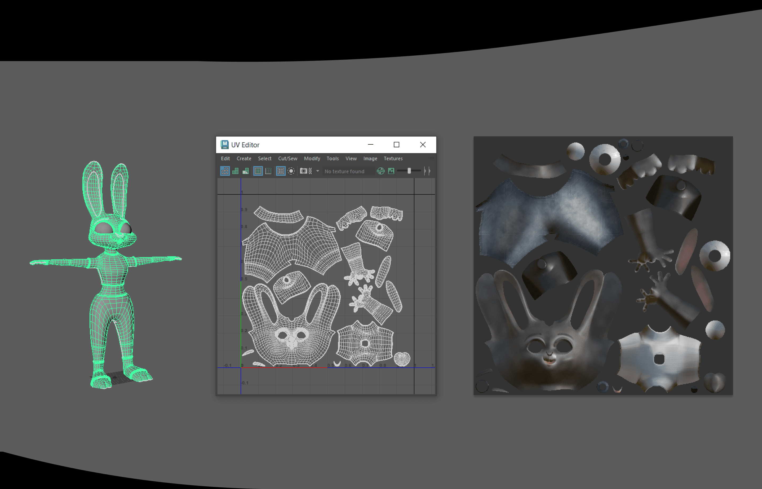Toggle the shell borders display icon

point(258,171)
